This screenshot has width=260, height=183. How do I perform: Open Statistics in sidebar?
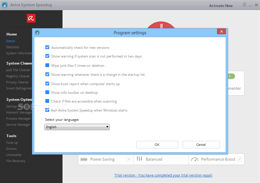[13, 47]
